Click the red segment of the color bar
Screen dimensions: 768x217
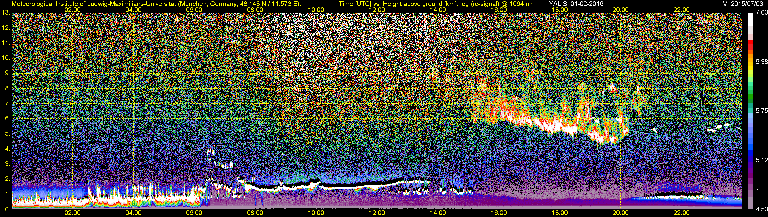click(x=750, y=42)
